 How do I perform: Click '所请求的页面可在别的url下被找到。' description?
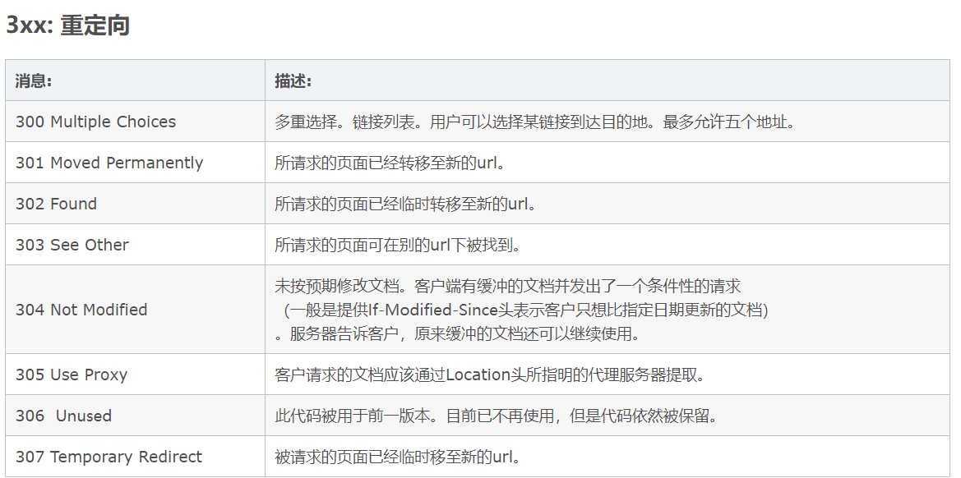pos(399,245)
